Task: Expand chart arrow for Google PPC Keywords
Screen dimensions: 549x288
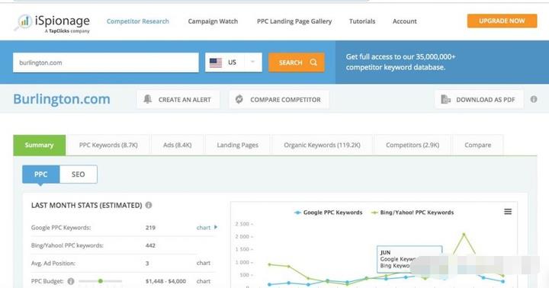Action: pos(216,227)
